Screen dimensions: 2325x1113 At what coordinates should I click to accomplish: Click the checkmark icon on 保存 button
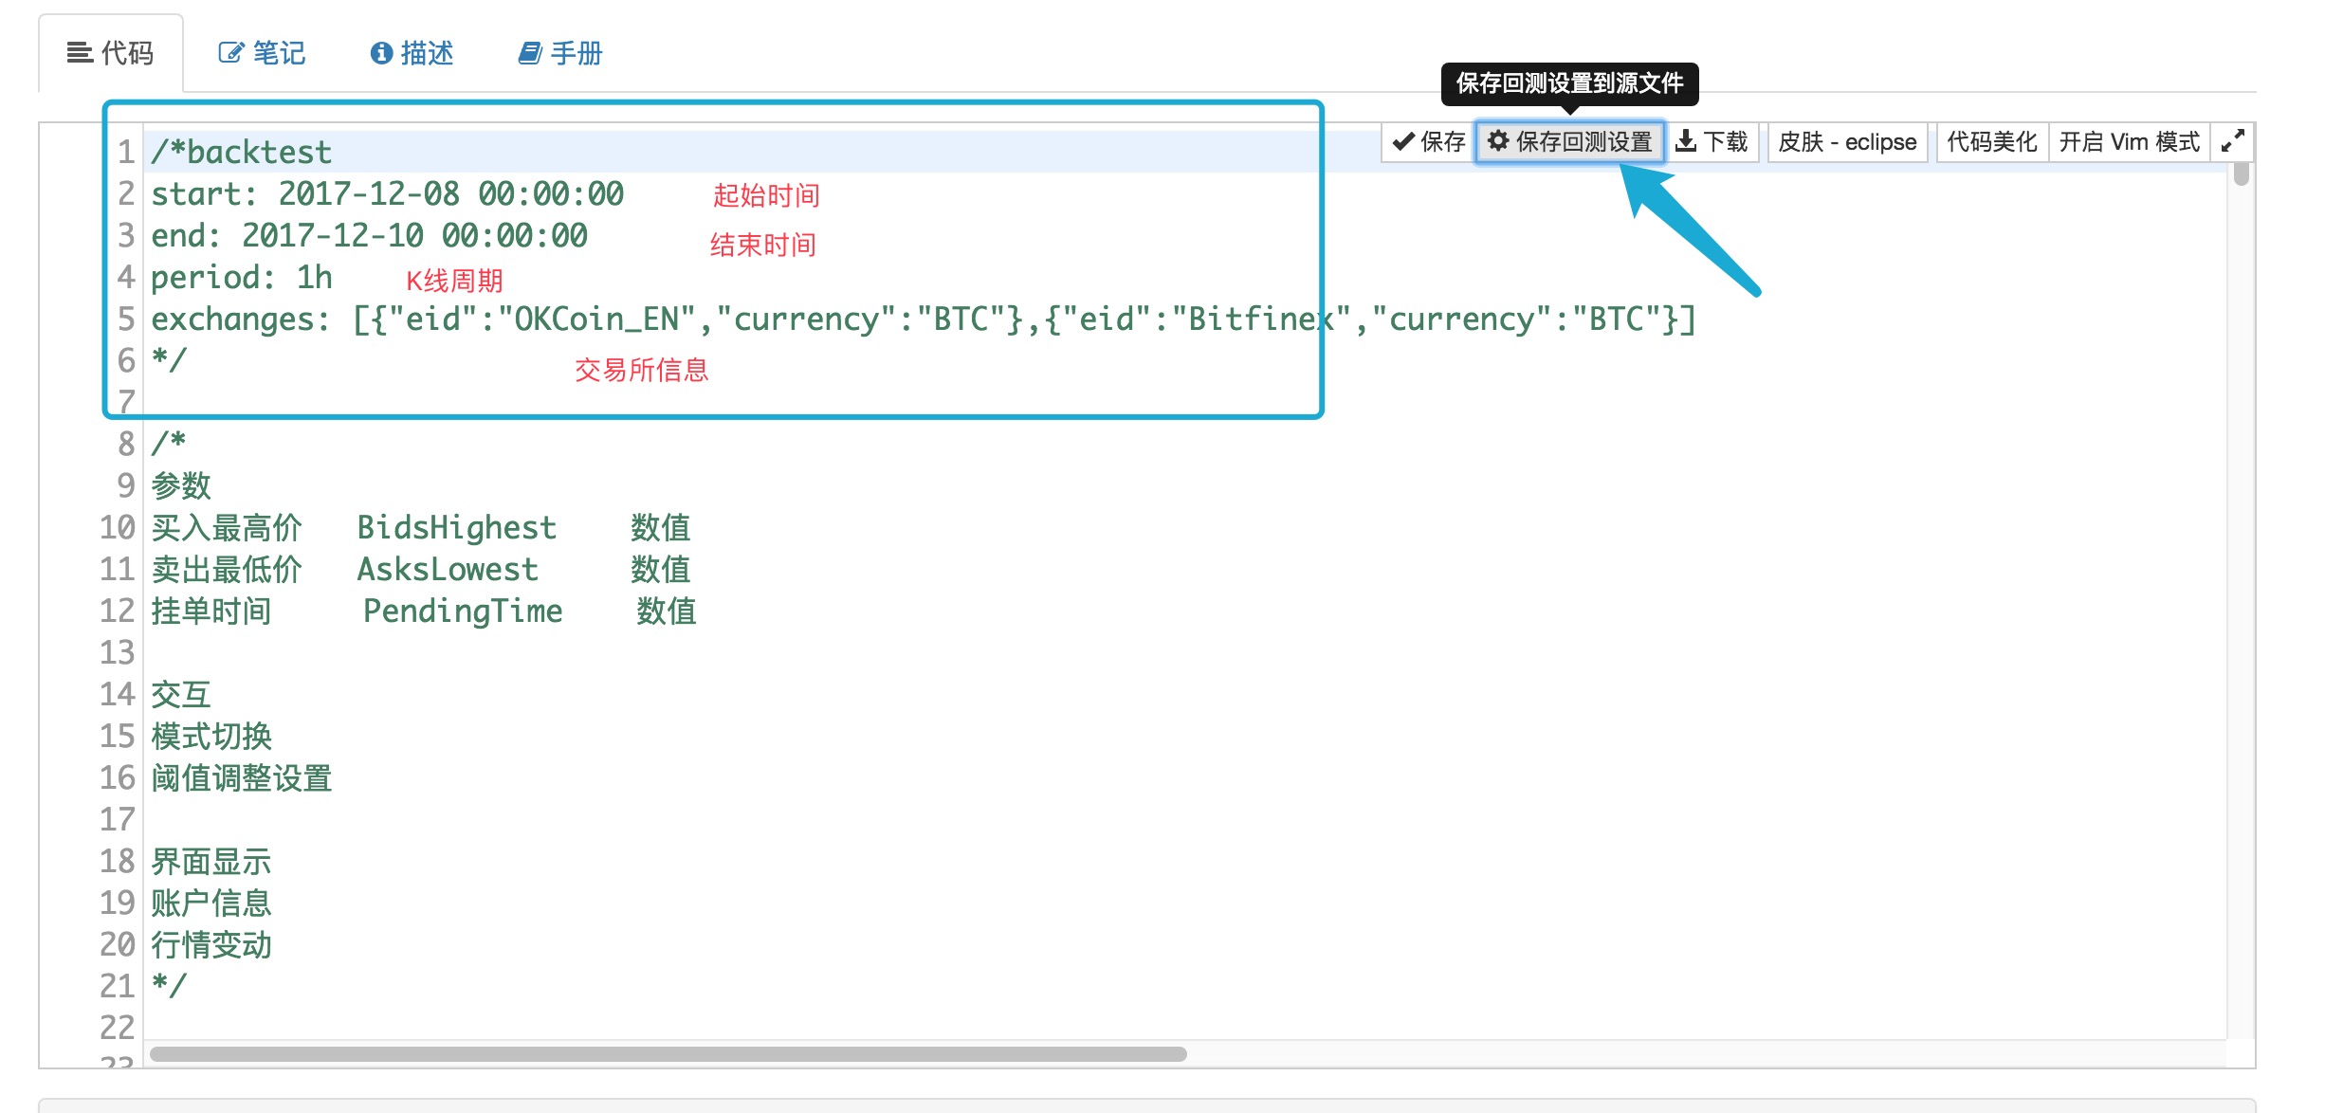pos(1403,141)
